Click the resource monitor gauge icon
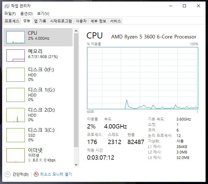Image resolution: width=208 pixels, height=184 pixels. click(36, 174)
